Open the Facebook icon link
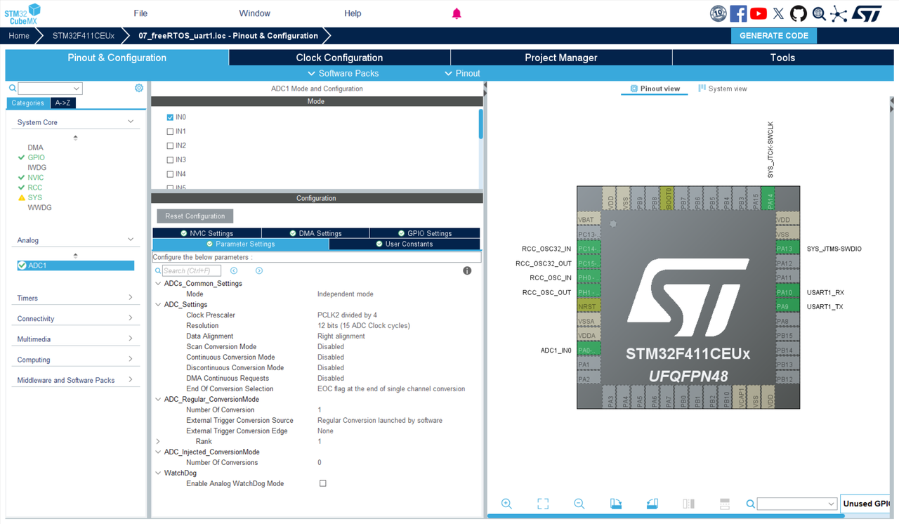The width and height of the screenshot is (899, 524). click(738, 13)
